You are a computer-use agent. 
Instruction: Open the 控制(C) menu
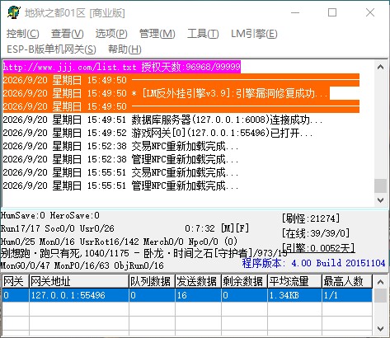point(23,34)
